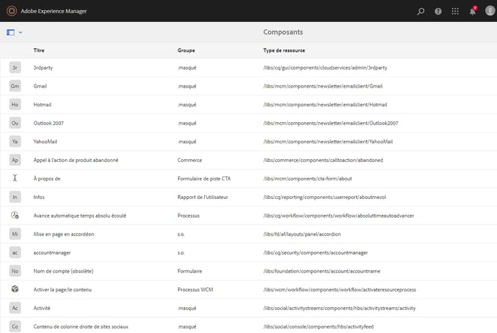Sort by the Groupe column header
The image size is (497, 333).
pos(186,50)
